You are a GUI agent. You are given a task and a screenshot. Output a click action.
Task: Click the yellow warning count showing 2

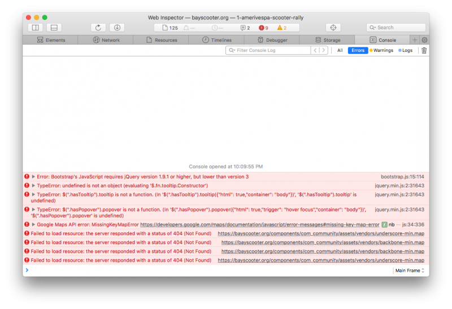282,28
